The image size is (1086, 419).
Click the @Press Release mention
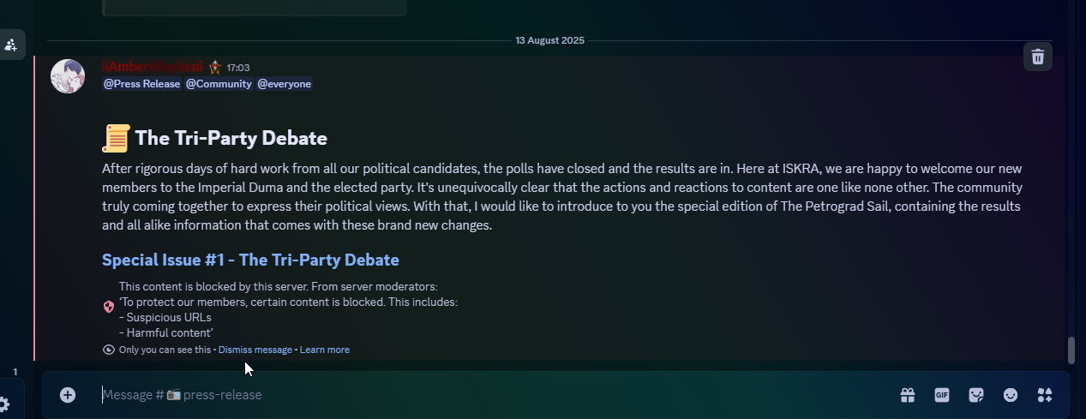pyautogui.click(x=142, y=84)
